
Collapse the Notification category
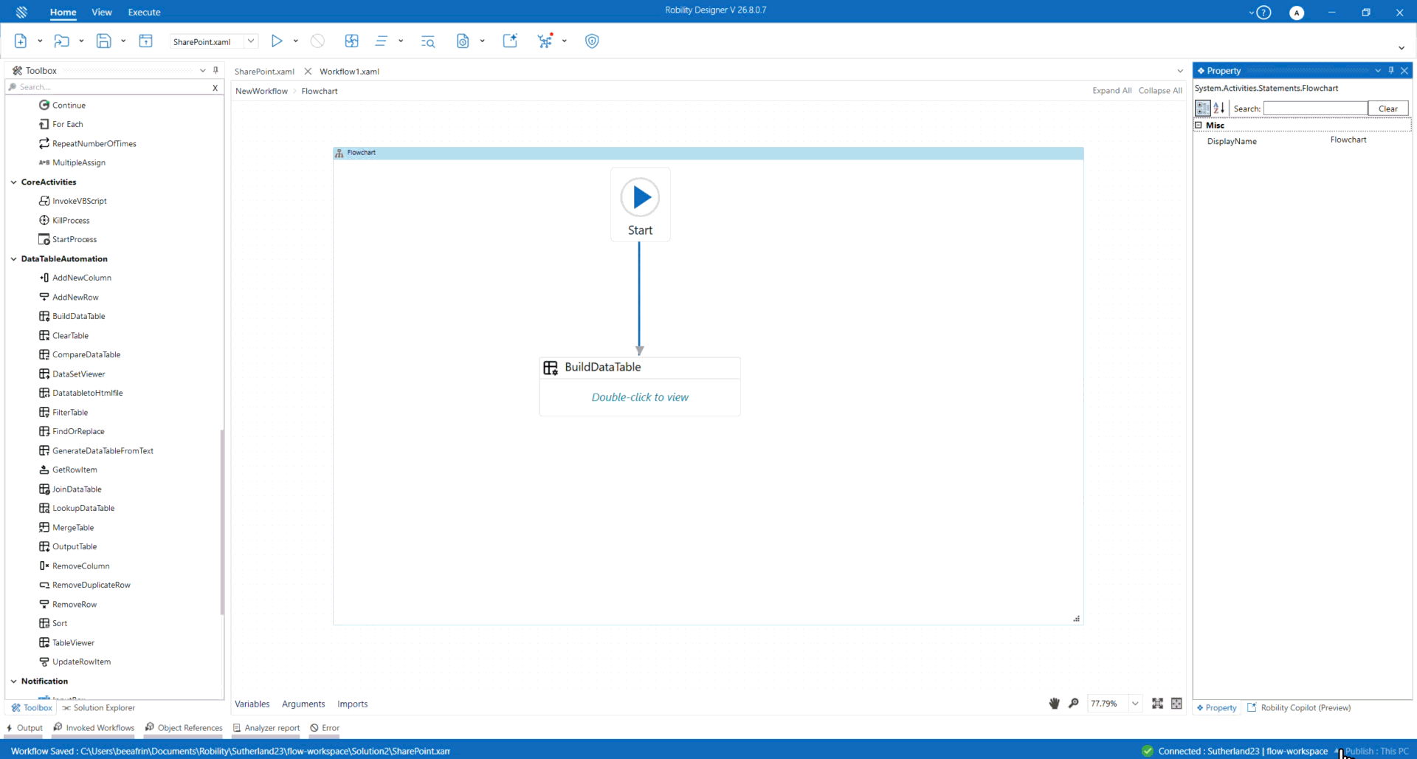tap(14, 681)
